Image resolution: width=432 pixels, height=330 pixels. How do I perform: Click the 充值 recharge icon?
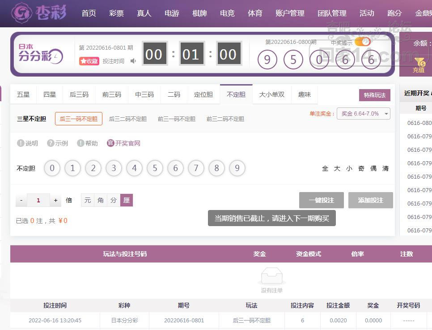click(x=419, y=65)
